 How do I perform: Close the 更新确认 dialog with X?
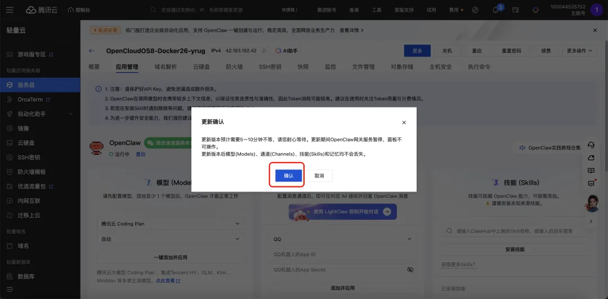point(404,123)
